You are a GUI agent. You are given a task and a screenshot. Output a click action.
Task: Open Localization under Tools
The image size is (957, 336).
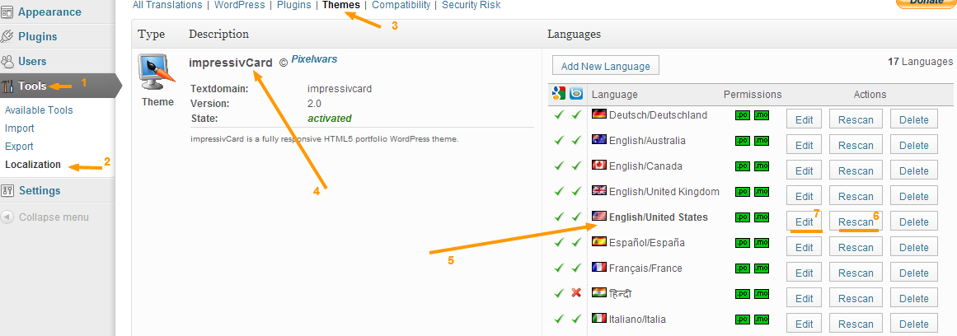tap(33, 165)
